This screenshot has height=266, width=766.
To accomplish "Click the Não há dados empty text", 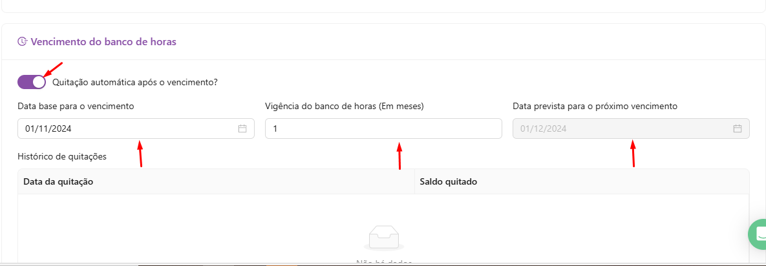I will pyautogui.click(x=384, y=262).
